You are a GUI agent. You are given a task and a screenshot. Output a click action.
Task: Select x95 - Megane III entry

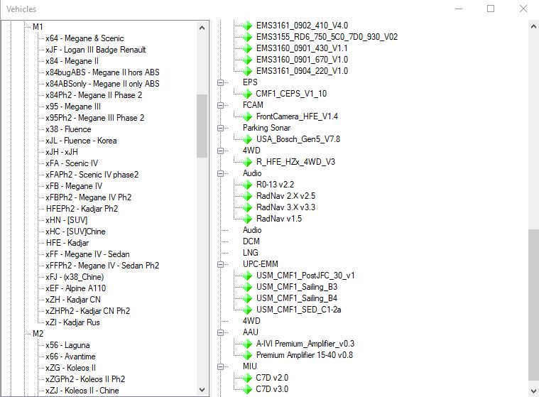(73, 107)
